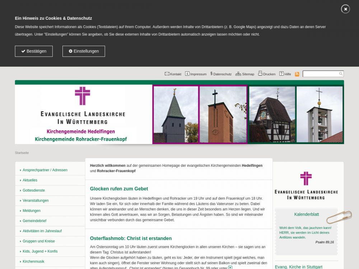Open the Gemeindebrief sidebar item
This screenshot has height=269, width=359.
coord(34,221)
